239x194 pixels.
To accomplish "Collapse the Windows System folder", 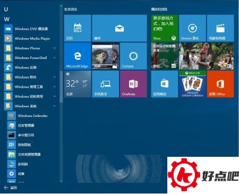I will 30,106.
